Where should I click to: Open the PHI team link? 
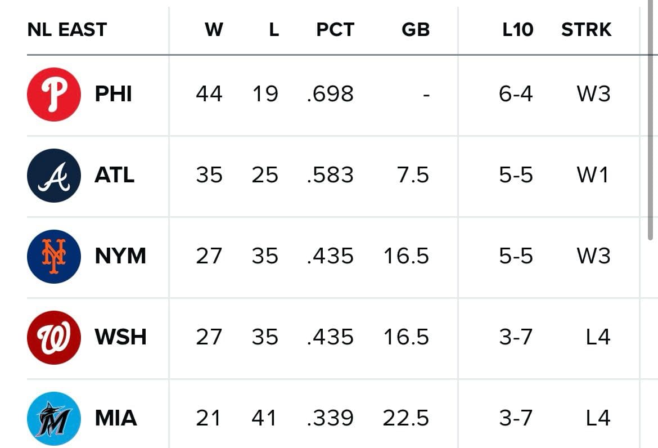114,94
